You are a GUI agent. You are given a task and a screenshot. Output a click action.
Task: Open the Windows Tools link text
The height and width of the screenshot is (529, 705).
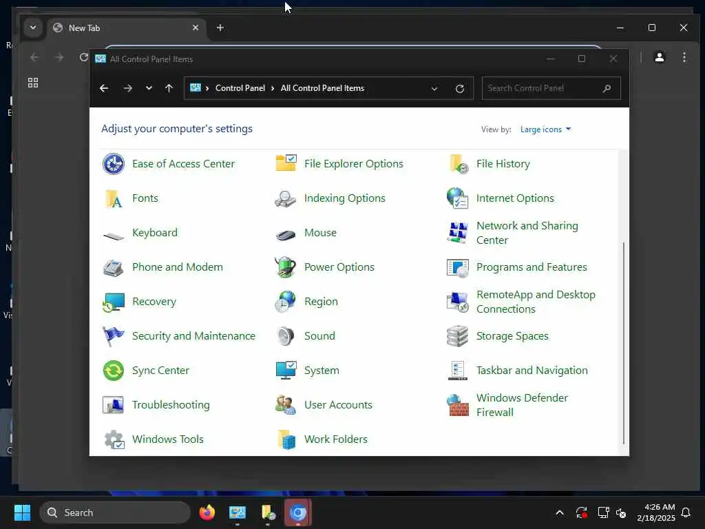(168, 439)
